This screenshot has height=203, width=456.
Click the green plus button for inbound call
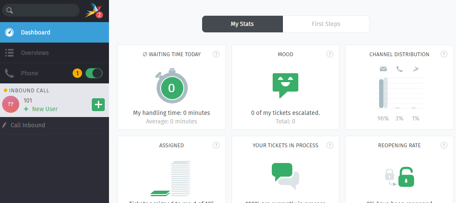pos(98,105)
